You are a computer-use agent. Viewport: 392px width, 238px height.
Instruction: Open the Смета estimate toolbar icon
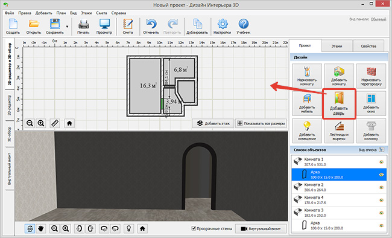pos(128,27)
